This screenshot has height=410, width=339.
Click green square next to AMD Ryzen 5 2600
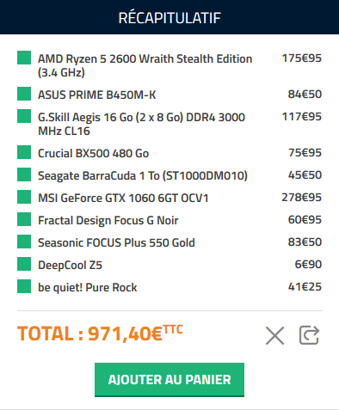[x=24, y=58]
